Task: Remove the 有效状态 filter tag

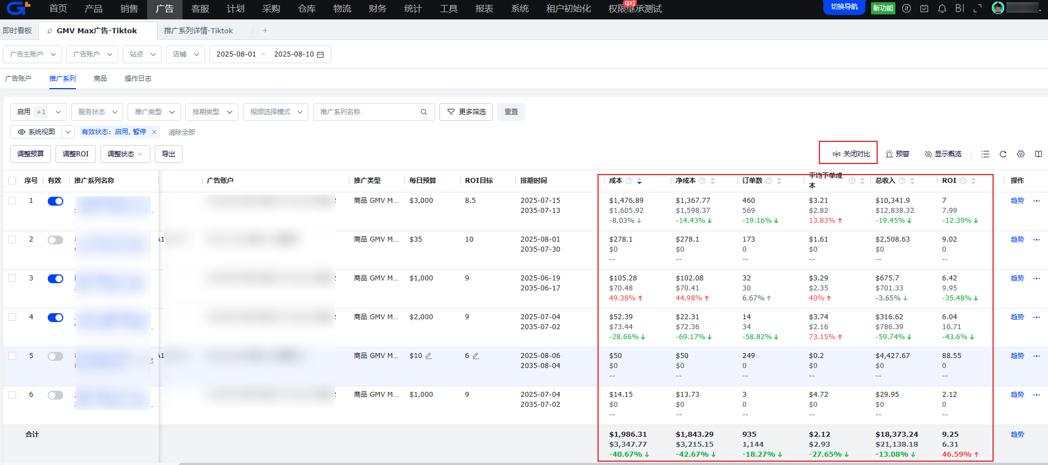Action: click(154, 132)
